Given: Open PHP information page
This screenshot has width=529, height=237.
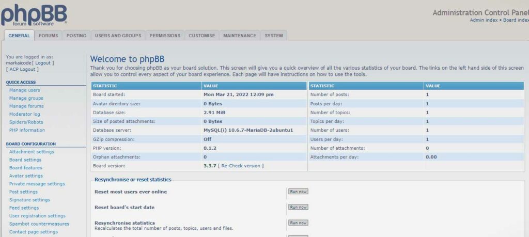Looking at the screenshot, I should (x=27, y=130).
